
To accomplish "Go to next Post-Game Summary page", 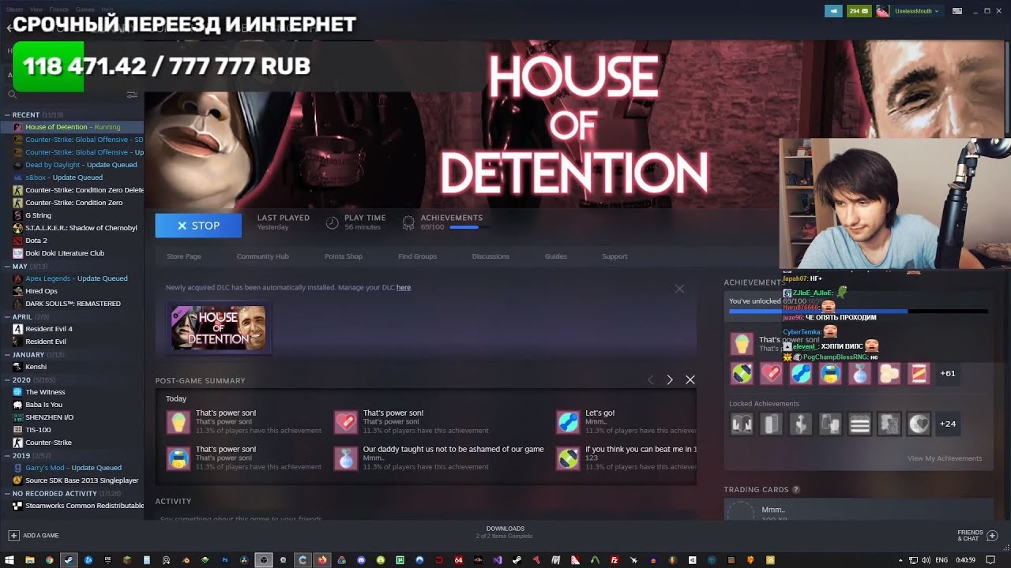I will pos(670,379).
